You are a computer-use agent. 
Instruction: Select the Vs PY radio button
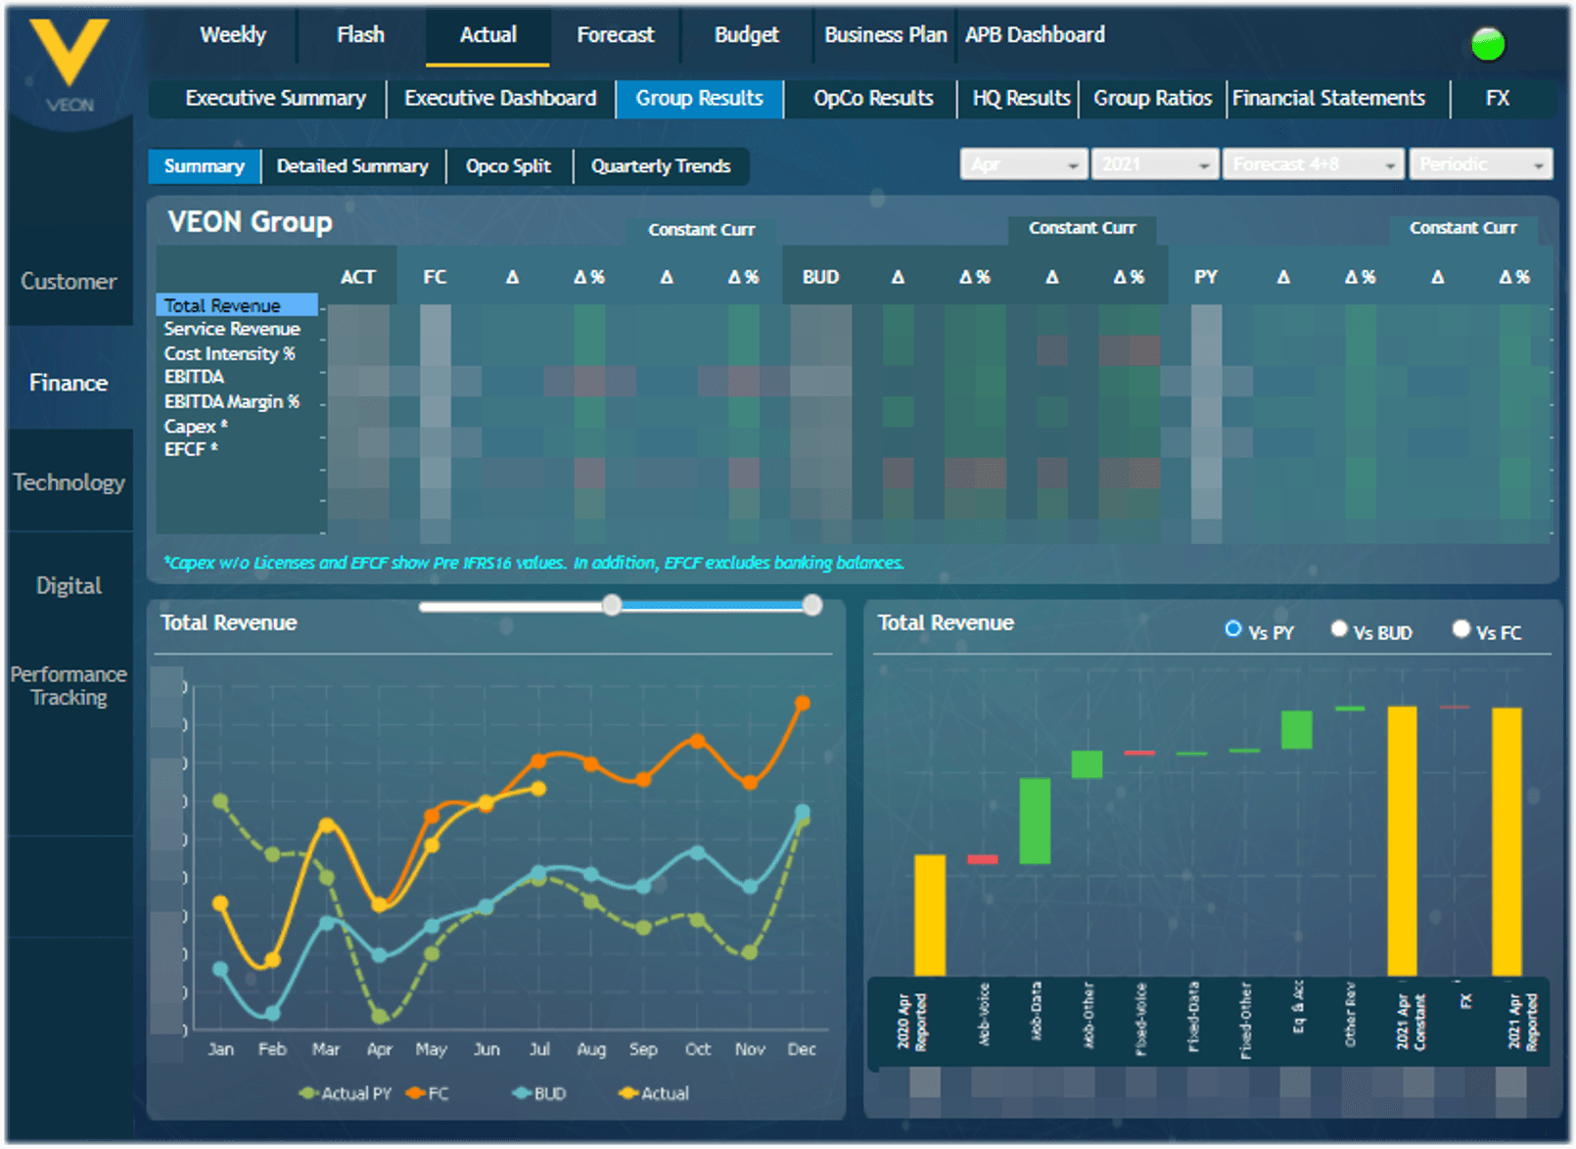tap(1233, 629)
